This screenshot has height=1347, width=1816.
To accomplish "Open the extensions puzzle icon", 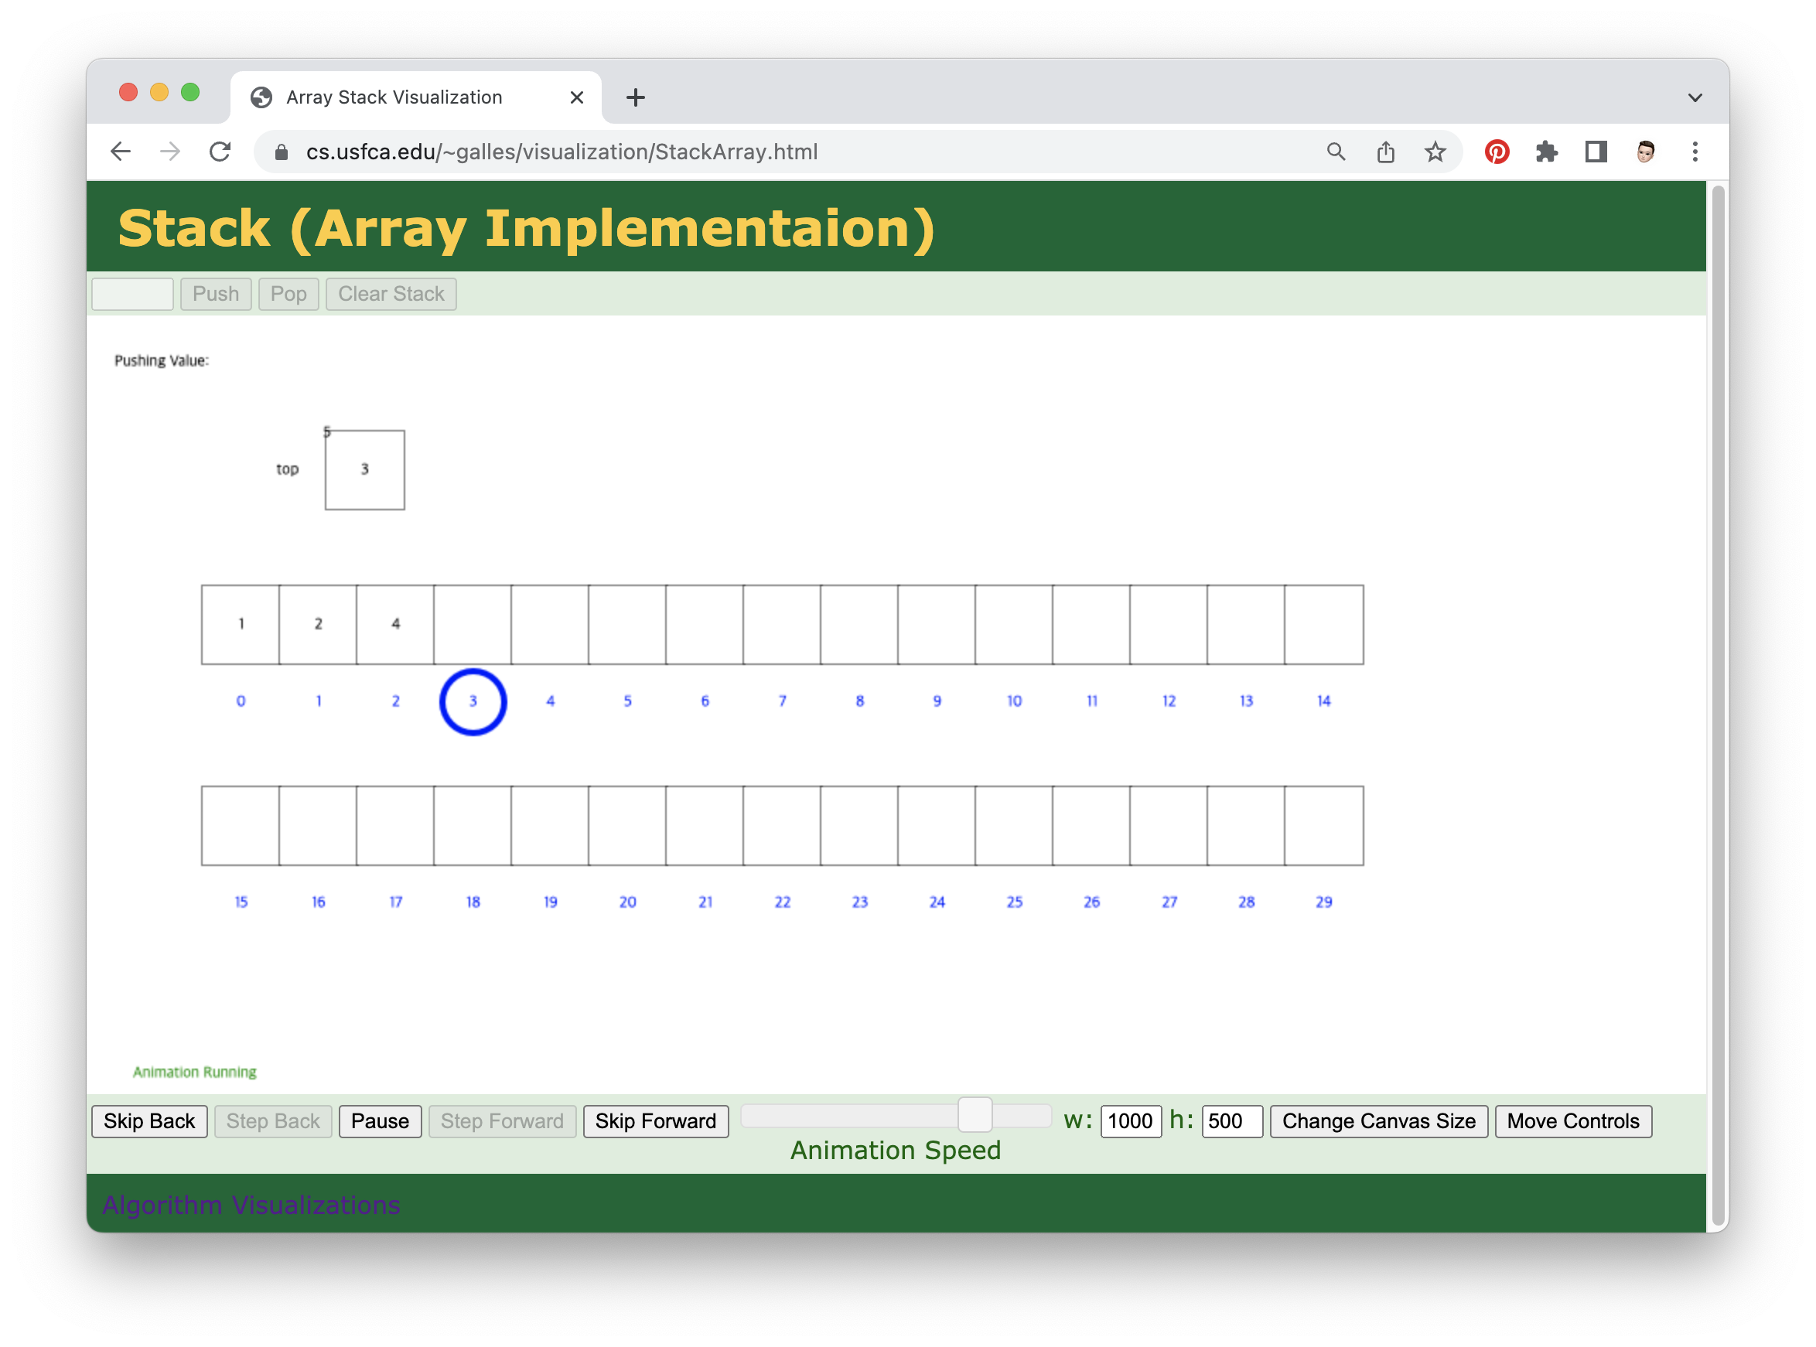I will [1546, 152].
